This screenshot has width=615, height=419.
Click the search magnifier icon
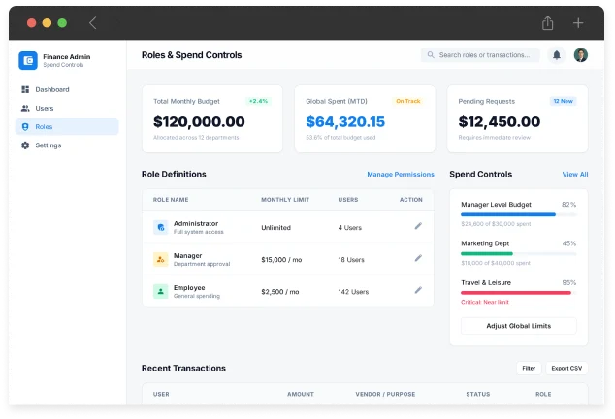(431, 55)
